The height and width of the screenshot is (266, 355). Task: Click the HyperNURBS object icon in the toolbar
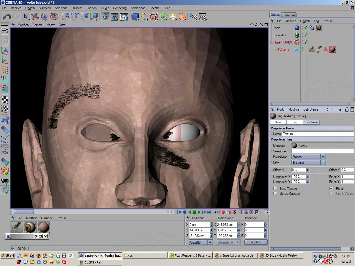pos(154,17)
